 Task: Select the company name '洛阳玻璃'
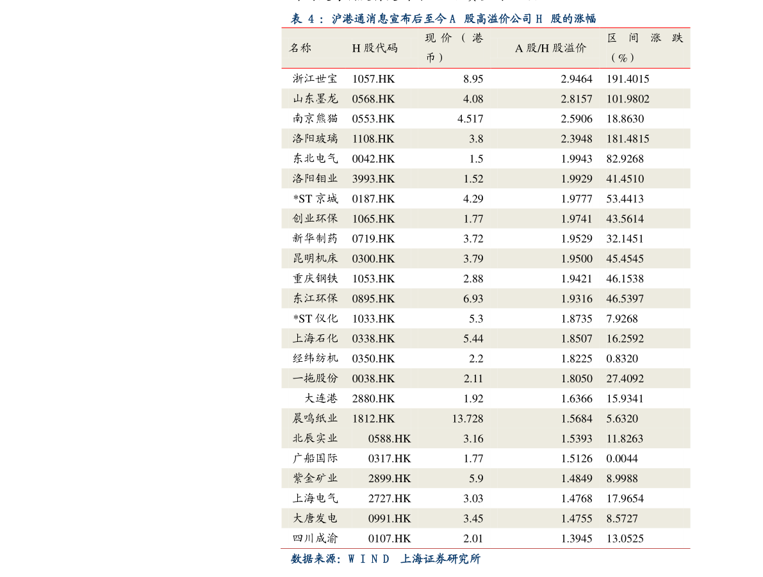(315, 139)
